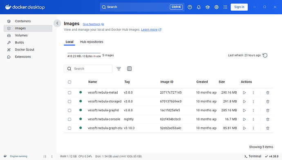This screenshot has height=160, width=282.
Task: Follow the Learn more link
Action: point(151,29)
